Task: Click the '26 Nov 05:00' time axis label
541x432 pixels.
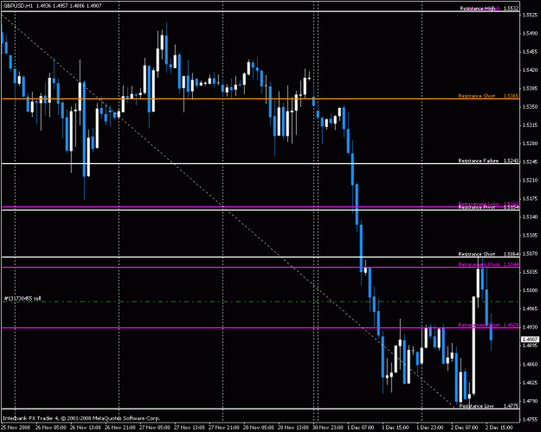Action: (50, 428)
